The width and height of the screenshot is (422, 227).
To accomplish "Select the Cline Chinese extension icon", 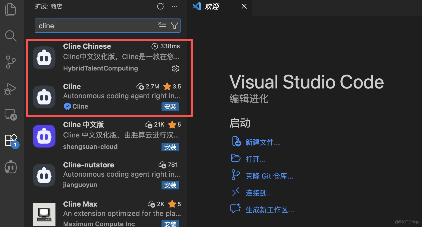I will pyautogui.click(x=44, y=58).
